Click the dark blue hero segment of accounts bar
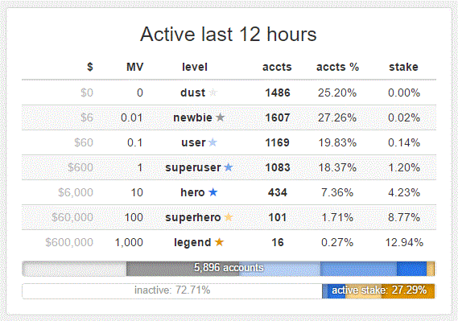 coord(411,269)
